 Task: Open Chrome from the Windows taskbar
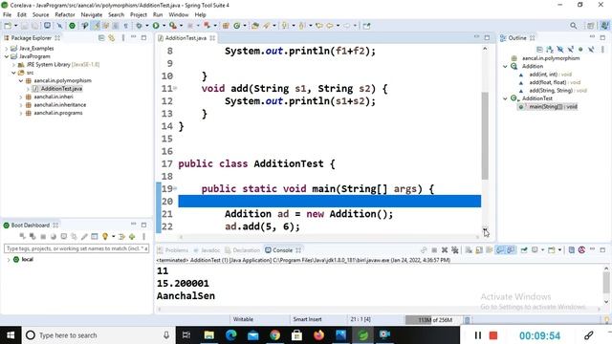[274, 335]
